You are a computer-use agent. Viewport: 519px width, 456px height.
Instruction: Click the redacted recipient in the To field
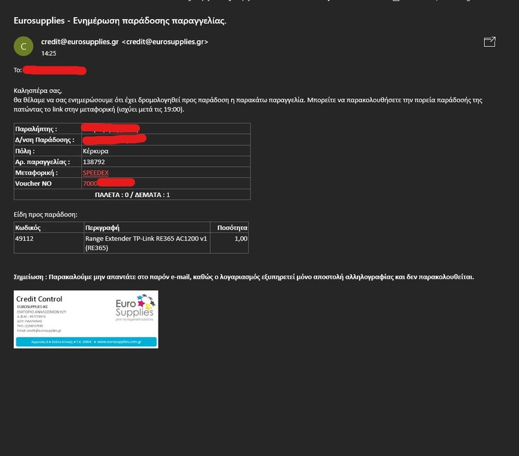54,70
